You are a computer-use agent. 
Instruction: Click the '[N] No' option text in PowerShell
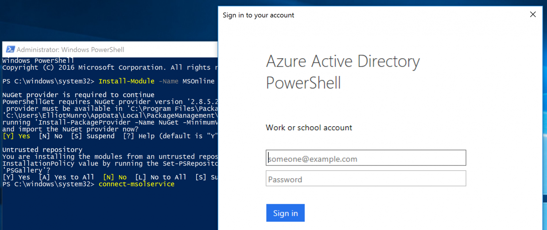click(115, 177)
